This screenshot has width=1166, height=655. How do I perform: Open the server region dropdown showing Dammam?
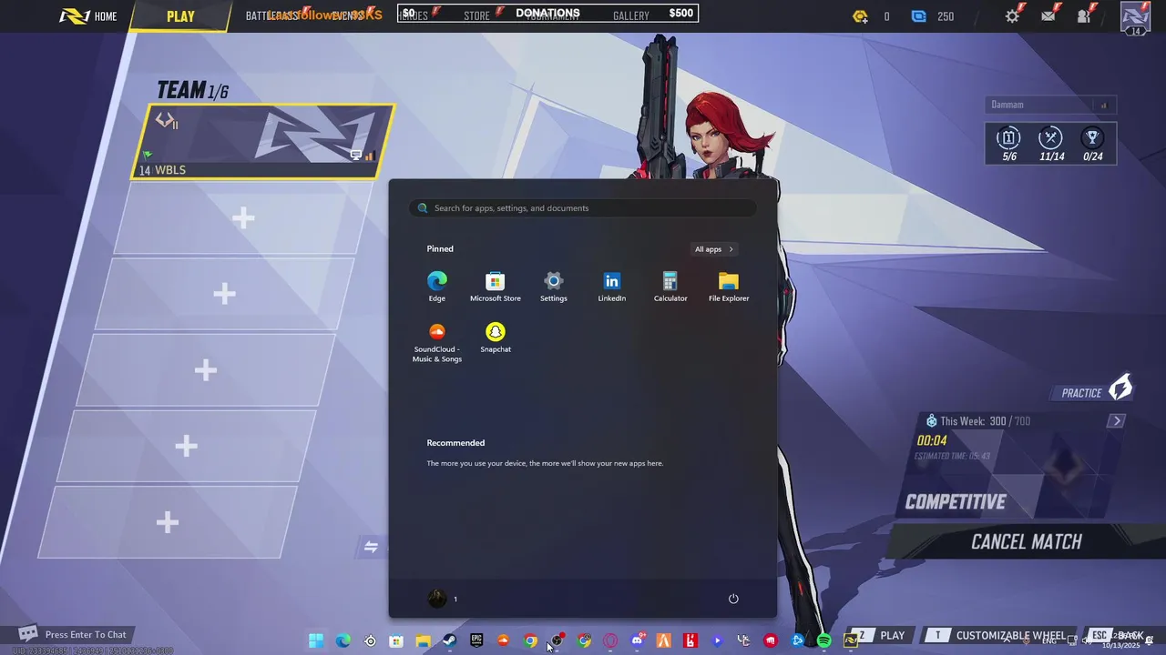1050,105
